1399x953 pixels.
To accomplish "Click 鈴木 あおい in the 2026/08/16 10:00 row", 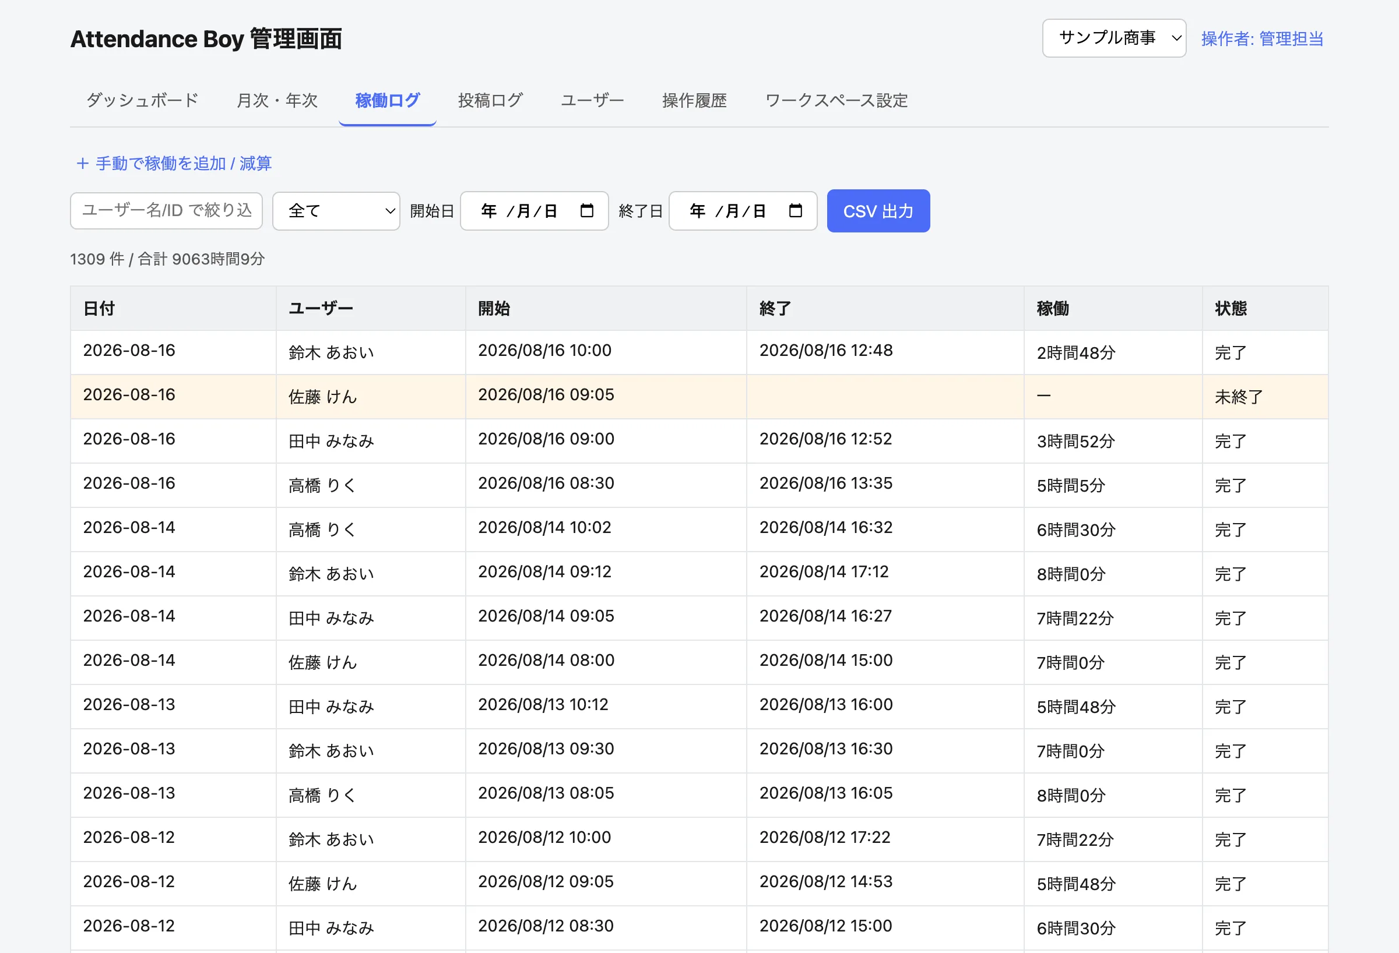I will (331, 352).
